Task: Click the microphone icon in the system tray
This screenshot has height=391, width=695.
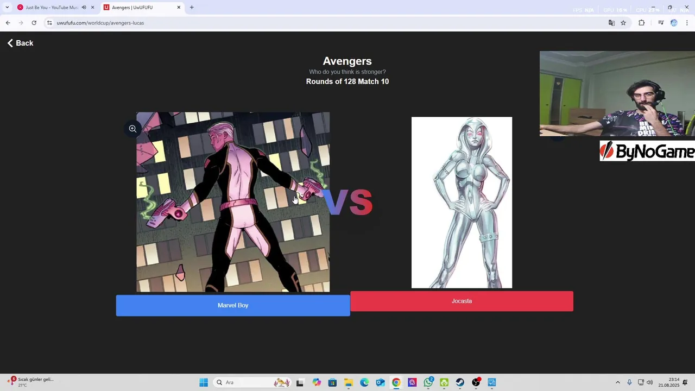Action: pyautogui.click(x=629, y=382)
